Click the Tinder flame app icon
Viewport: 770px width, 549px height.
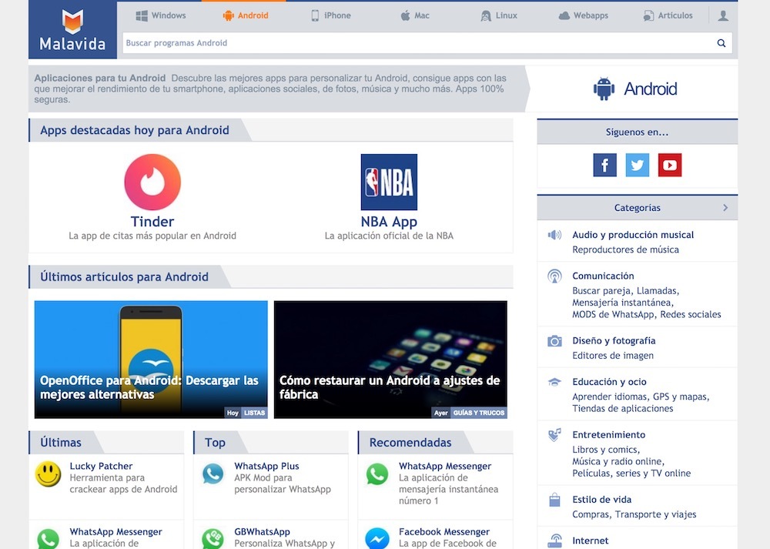click(x=152, y=182)
